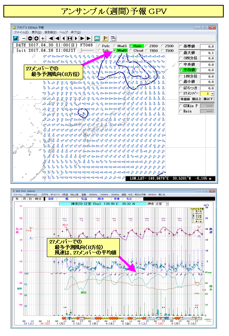The height and width of the screenshot is (336, 229).
Task: Step back with small left triangle
Action: (63, 38)
